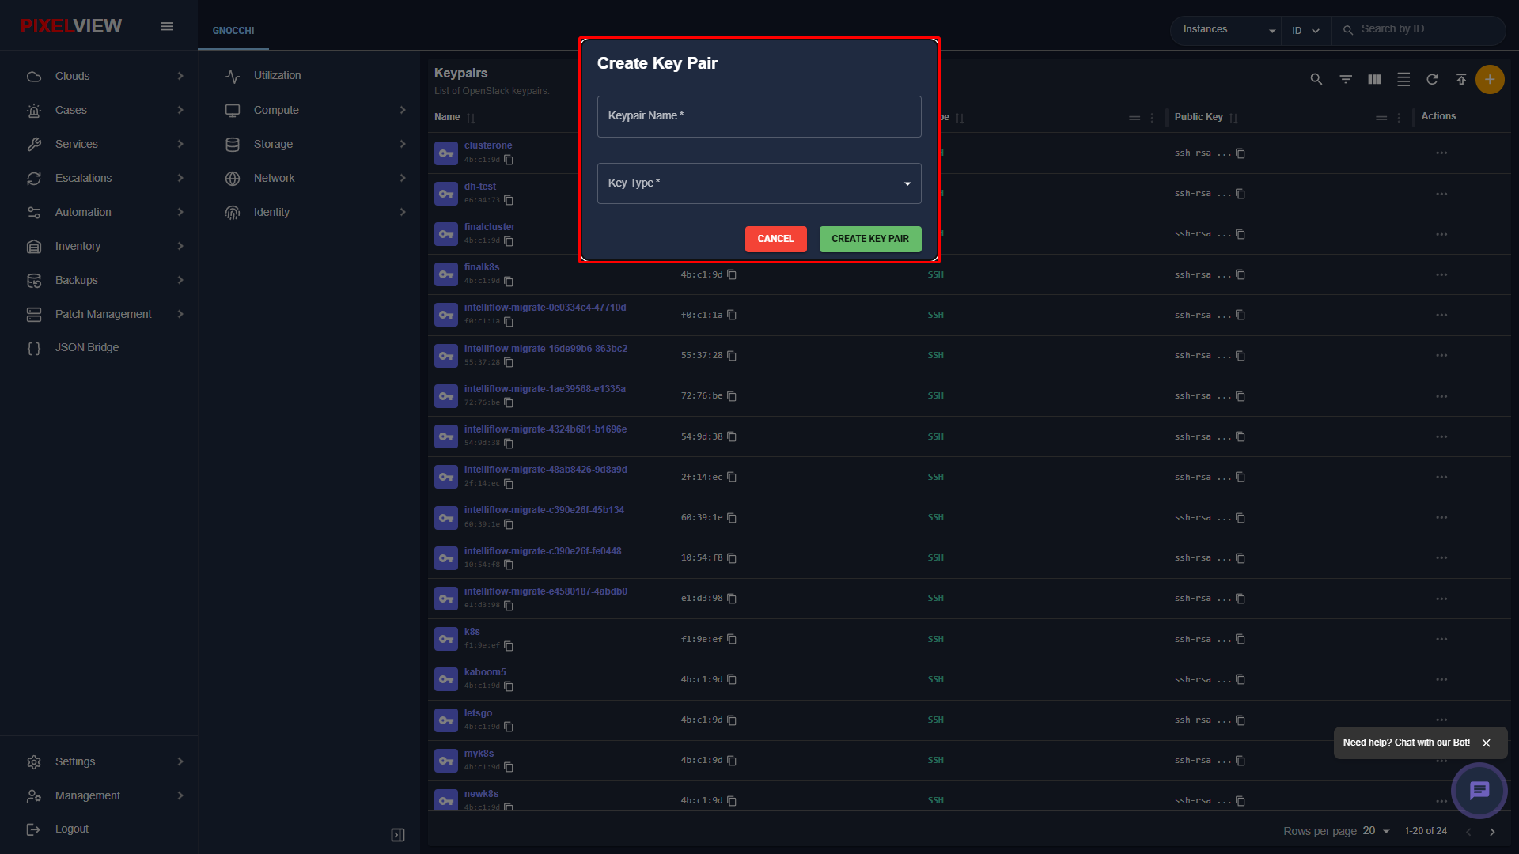Collapse the secondary sidebar panel icon

398,835
